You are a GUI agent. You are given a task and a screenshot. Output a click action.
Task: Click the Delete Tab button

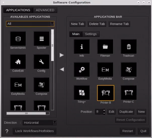(97, 24)
